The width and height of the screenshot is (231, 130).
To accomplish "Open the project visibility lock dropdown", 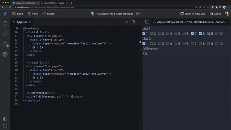I will pos(139,14).
